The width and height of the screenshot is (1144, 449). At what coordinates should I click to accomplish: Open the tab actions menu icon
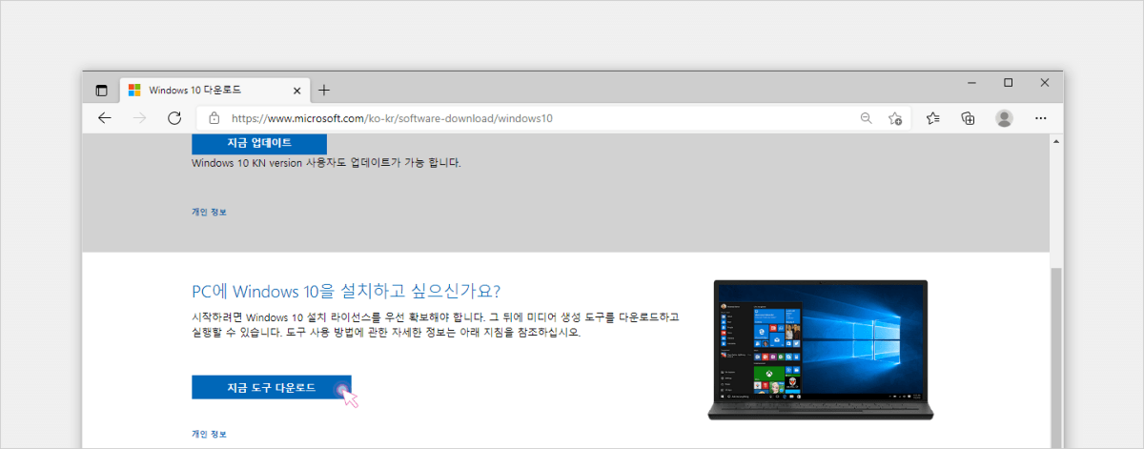(x=101, y=91)
